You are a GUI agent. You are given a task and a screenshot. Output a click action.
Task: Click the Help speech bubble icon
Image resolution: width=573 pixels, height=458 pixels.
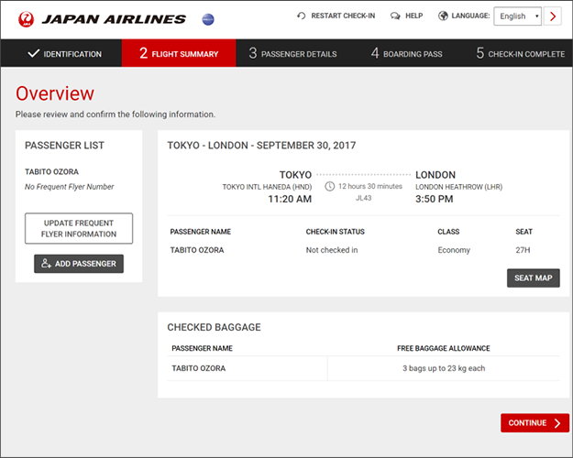coord(395,16)
